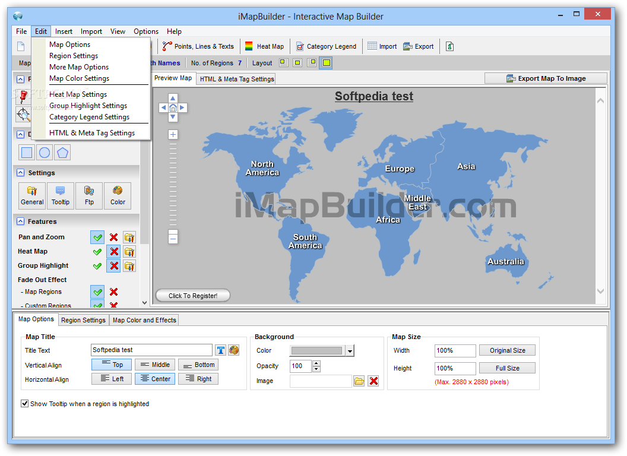This screenshot has width=627, height=456.
Task: Click the Full Size button
Action: 508,368
